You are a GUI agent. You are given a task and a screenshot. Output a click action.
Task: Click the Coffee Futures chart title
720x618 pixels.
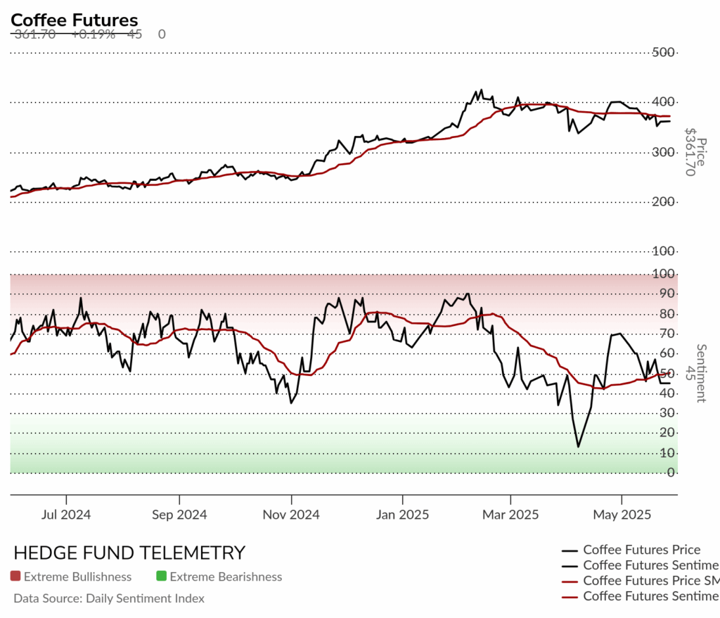click(x=74, y=20)
